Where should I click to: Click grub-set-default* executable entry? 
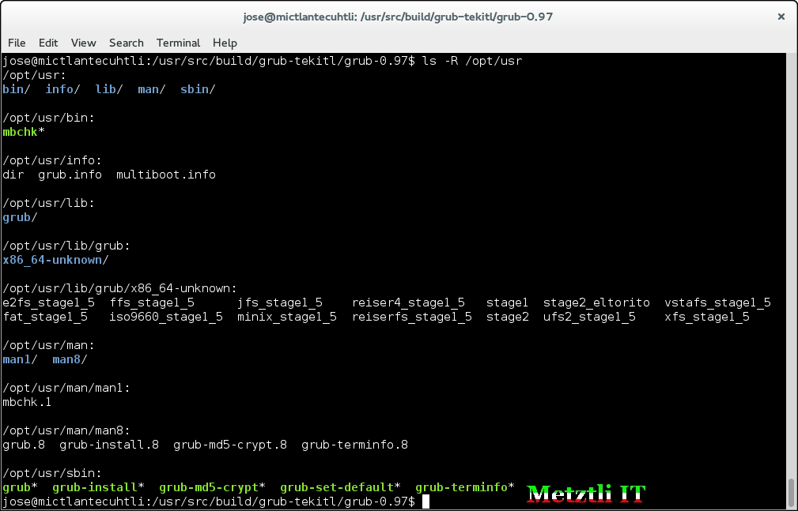pos(340,488)
